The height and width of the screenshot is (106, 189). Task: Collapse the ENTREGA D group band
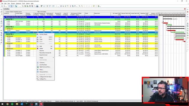pyautogui.click(x=6, y=49)
